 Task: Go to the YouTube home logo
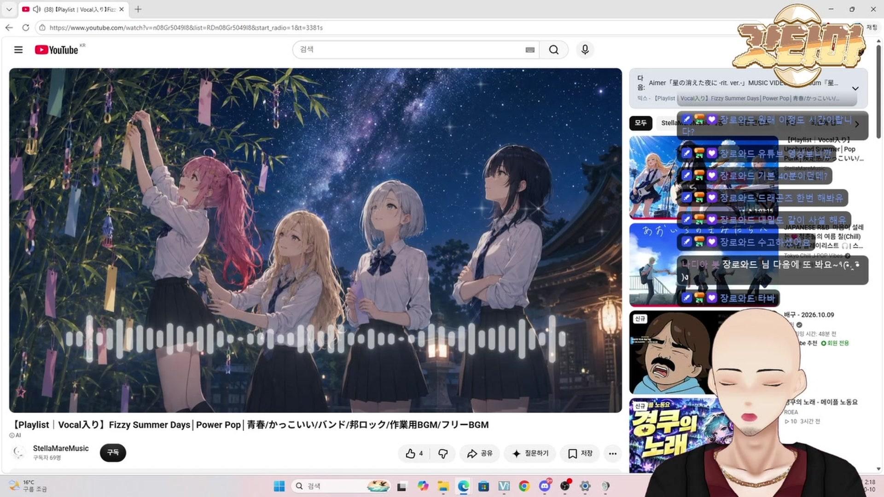[x=56, y=50]
